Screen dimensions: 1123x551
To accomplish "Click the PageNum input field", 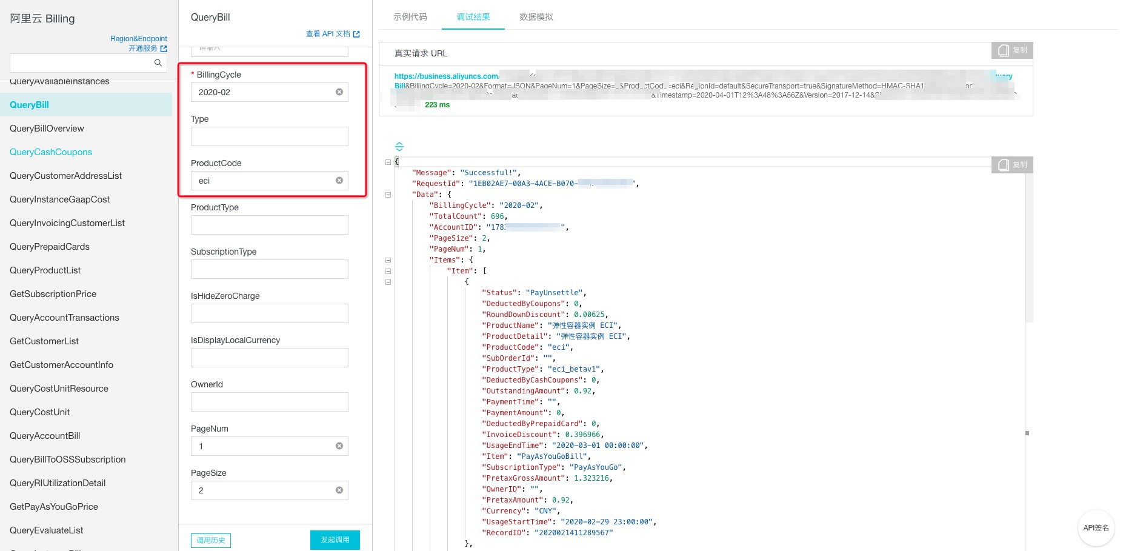I will [270, 446].
